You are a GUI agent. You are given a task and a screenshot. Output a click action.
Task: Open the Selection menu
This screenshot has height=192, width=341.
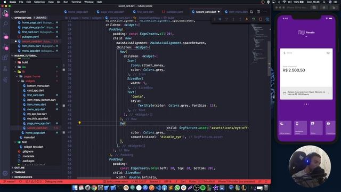[x=39, y=2]
